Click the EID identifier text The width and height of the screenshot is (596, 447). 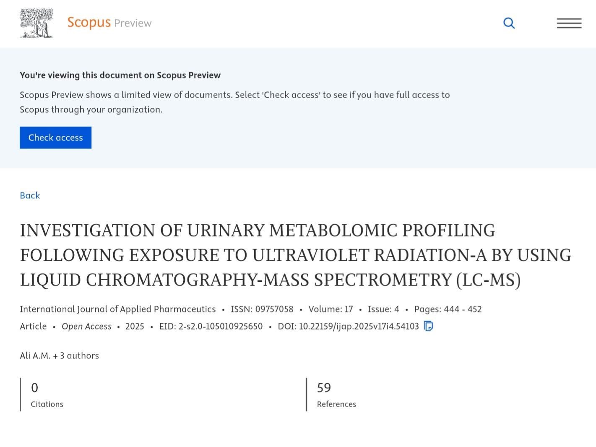[211, 326]
